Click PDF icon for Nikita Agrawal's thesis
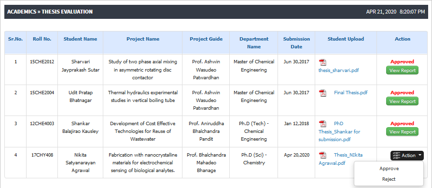Viewport: 432px width, 188px height. 322,156
